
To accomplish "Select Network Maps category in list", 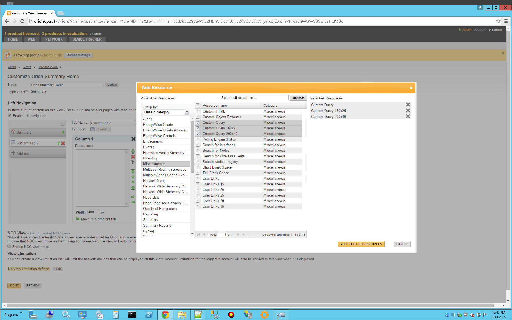I will click(x=154, y=181).
